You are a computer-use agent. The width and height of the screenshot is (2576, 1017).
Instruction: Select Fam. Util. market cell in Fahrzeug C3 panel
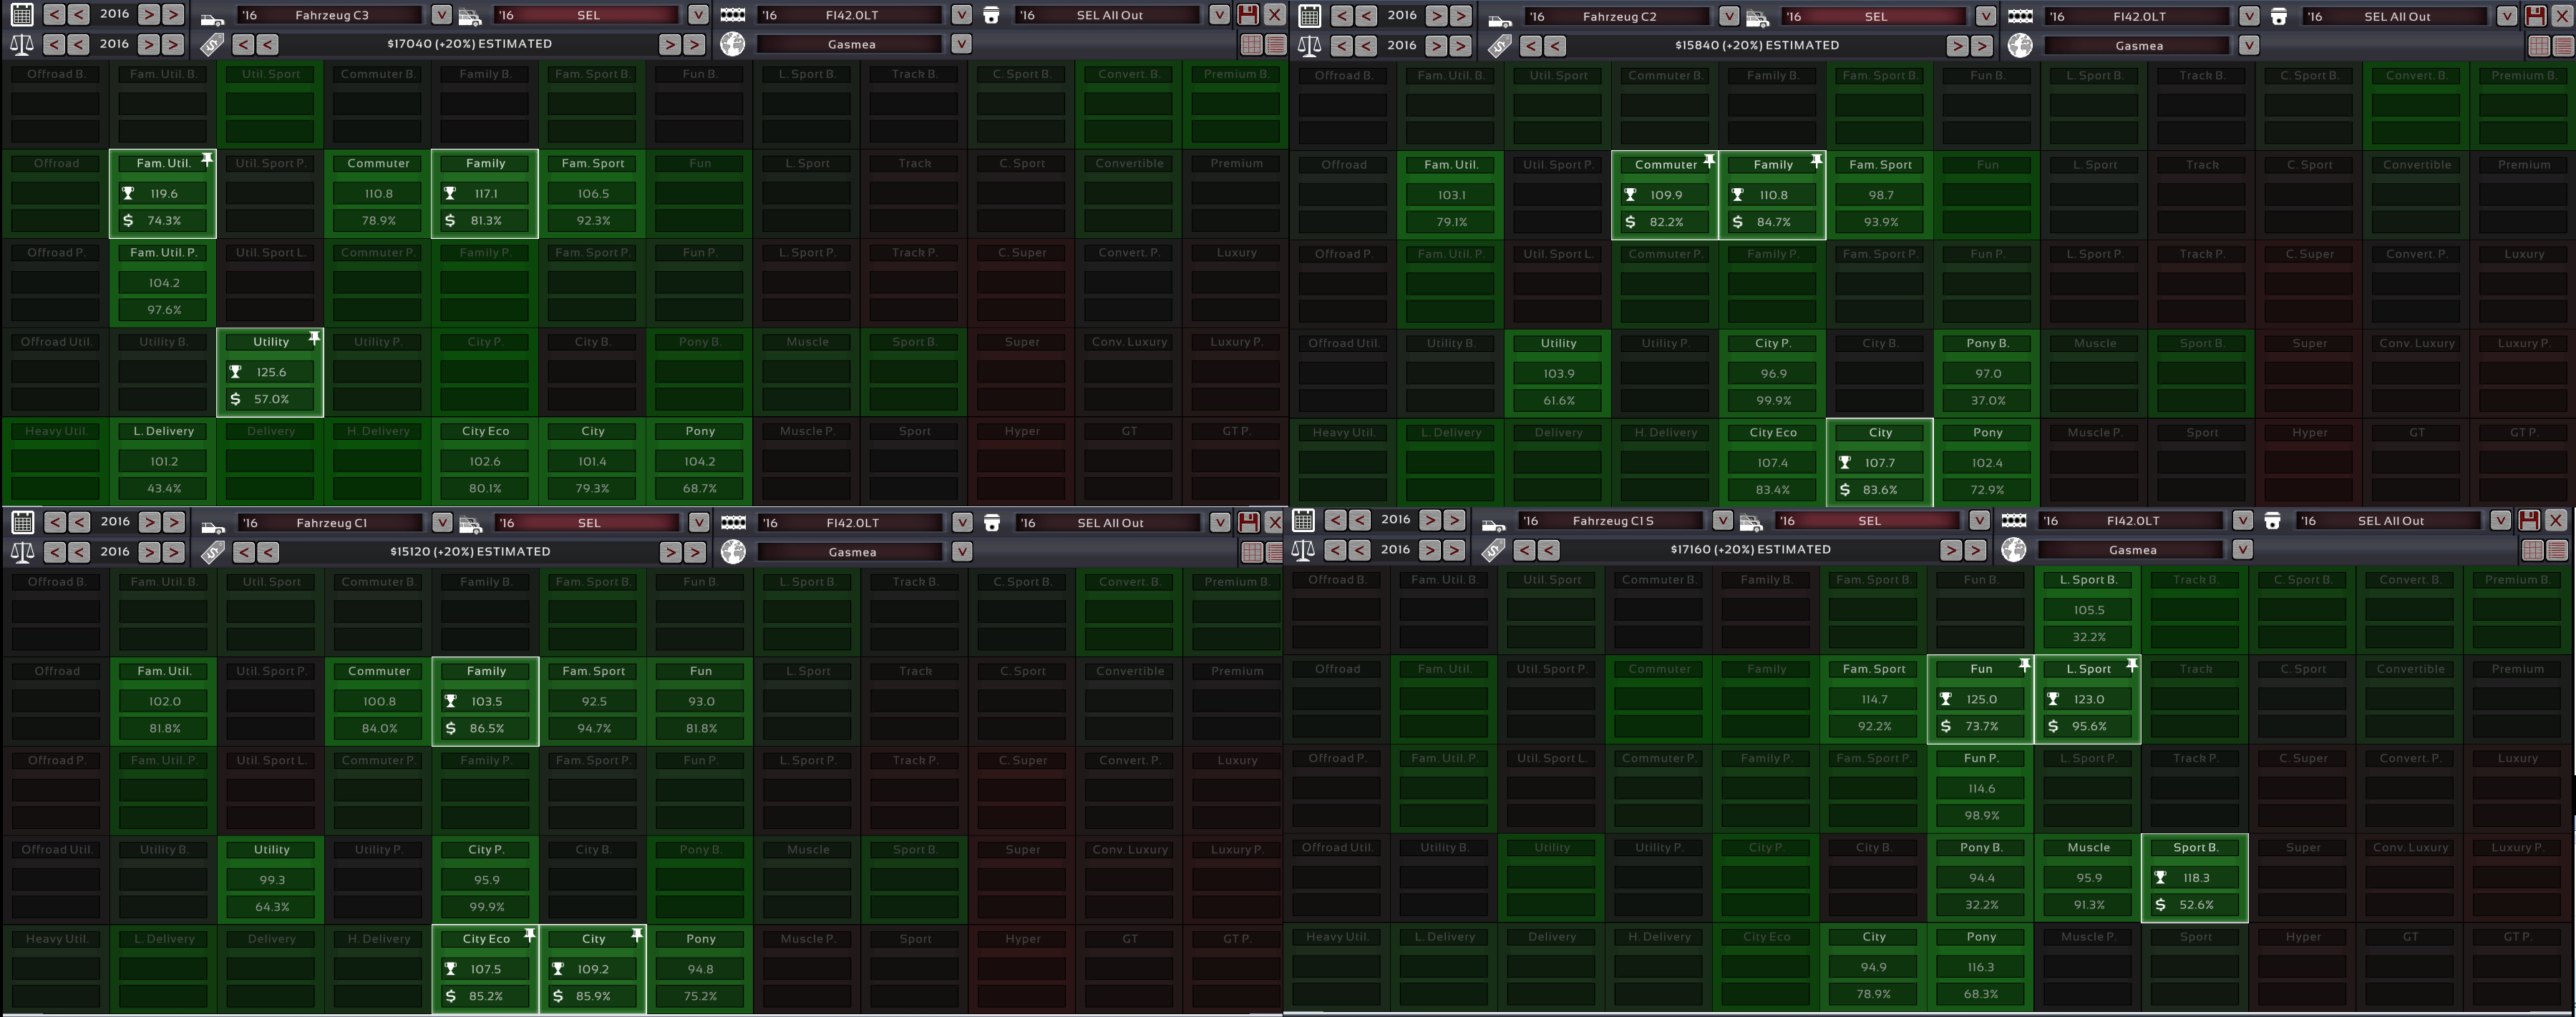163,194
